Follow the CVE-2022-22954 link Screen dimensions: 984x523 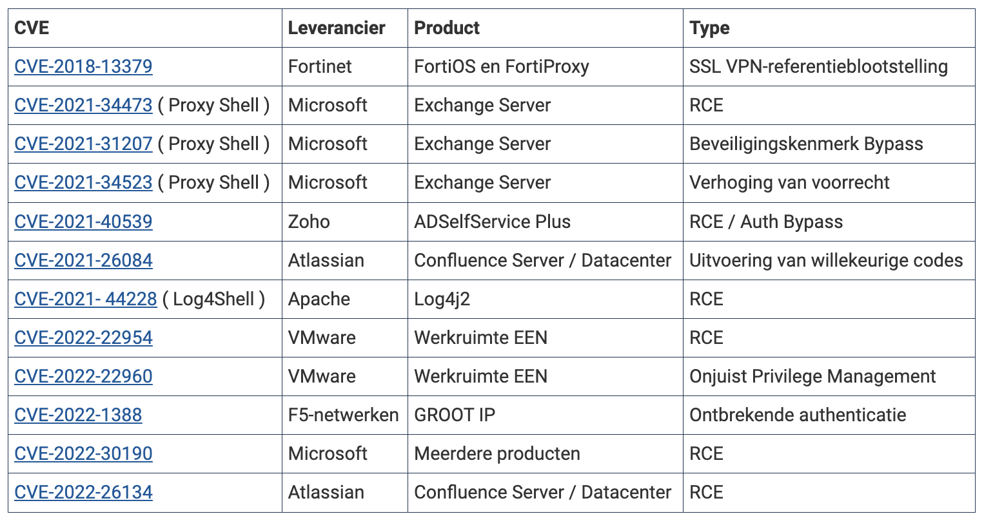[x=83, y=338]
